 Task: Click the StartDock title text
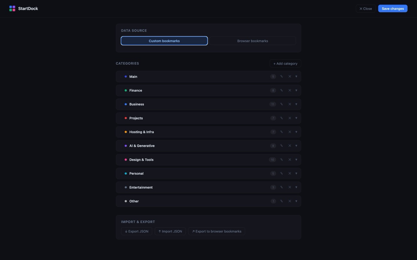pyautogui.click(x=28, y=8)
